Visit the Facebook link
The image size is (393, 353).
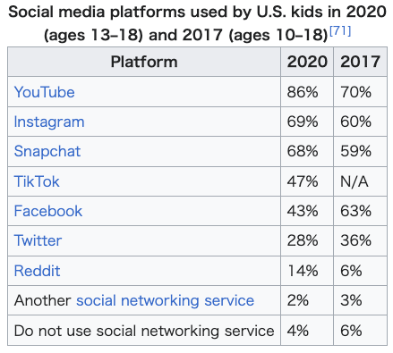(48, 211)
